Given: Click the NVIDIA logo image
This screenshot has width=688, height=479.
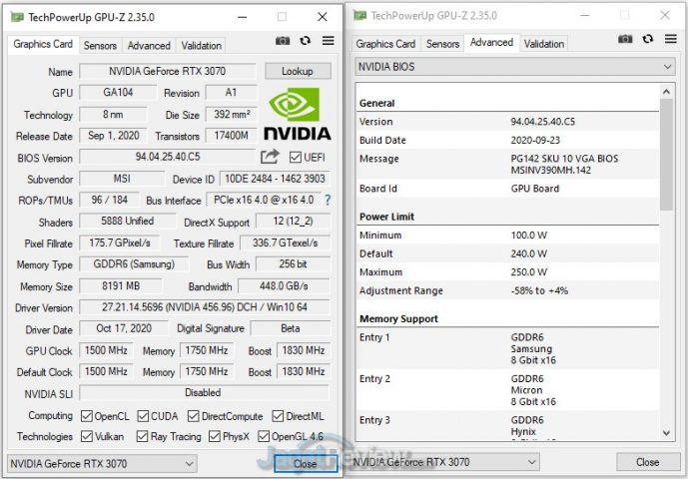Looking at the screenshot, I should [x=298, y=114].
